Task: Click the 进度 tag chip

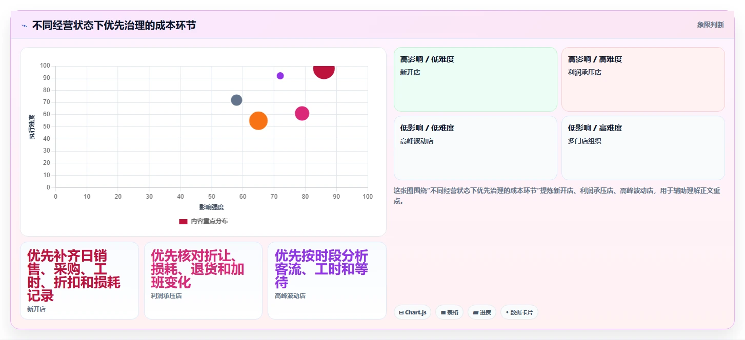Action: pos(481,312)
